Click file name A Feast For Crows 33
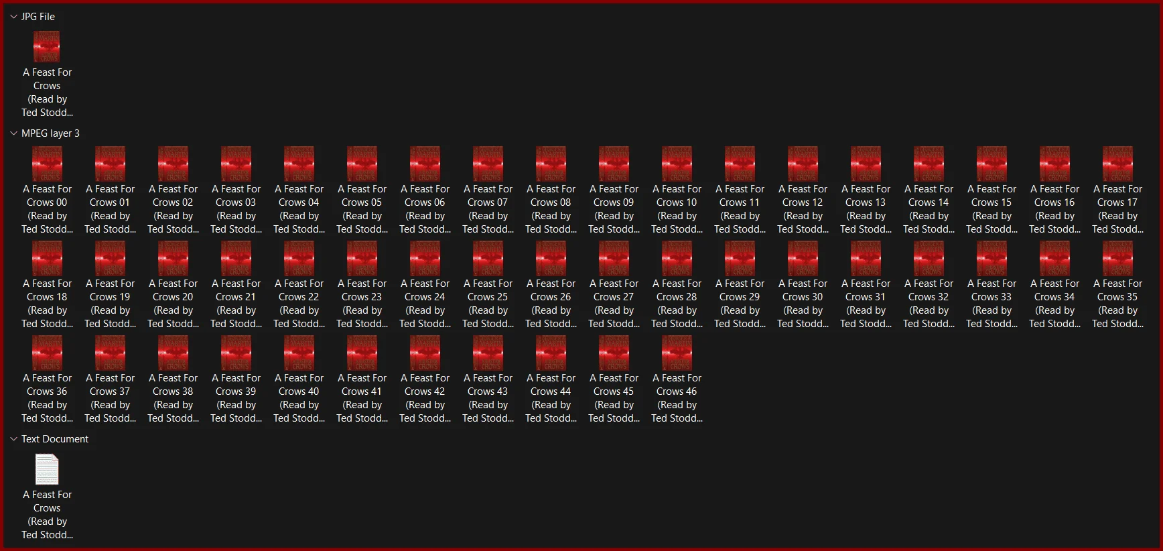The width and height of the screenshot is (1163, 551). pos(991,304)
